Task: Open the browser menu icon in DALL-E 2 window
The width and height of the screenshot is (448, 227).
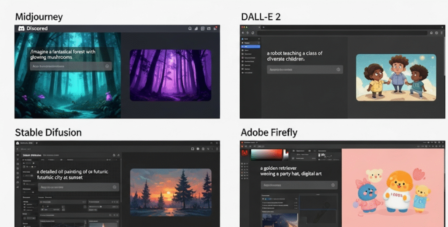Action: 442,33
